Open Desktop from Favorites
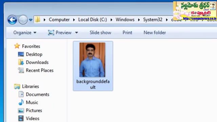217x122 pixels. pyautogui.click(x=34, y=54)
